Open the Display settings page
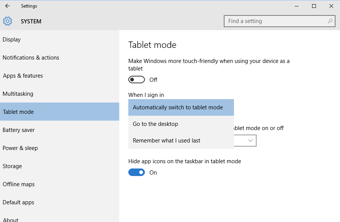This screenshot has height=222, width=340. pyautogui.click(x=60, y=40)
